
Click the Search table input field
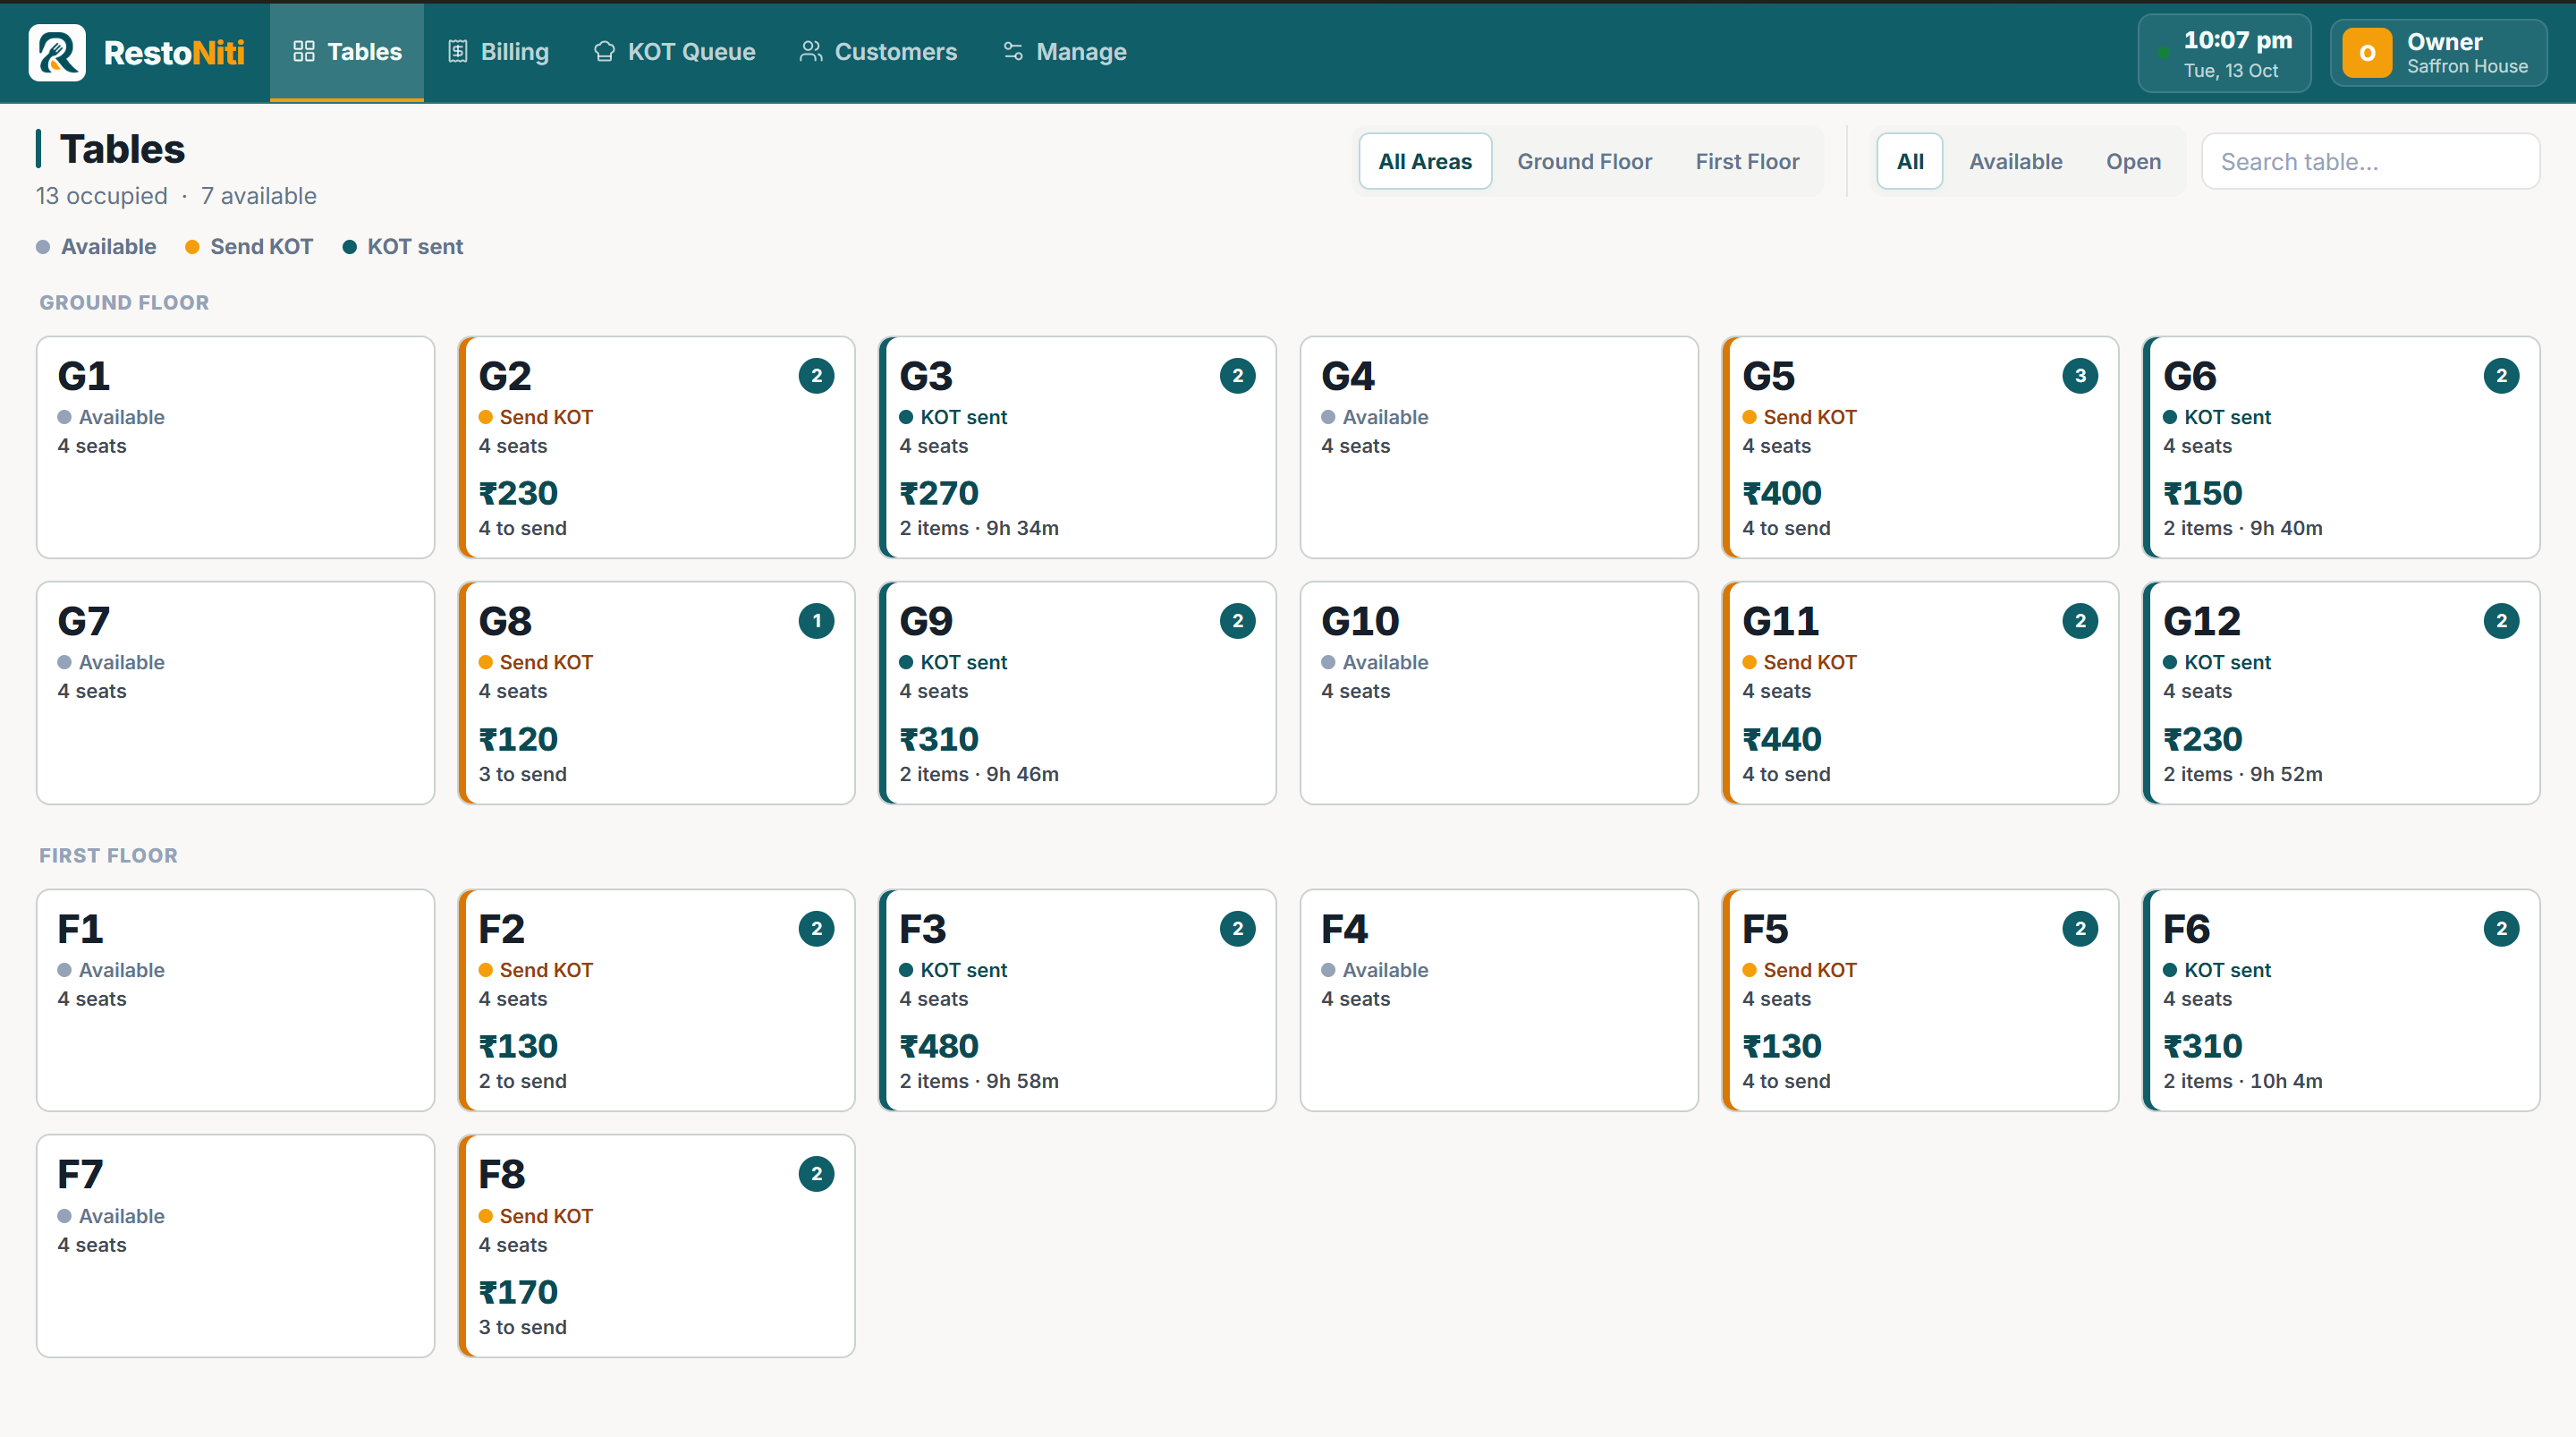(x=2369, y=161)
